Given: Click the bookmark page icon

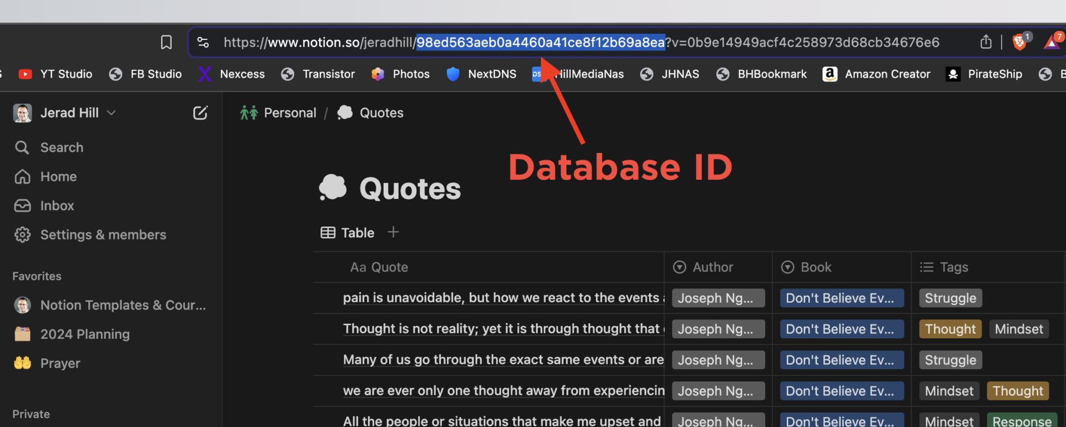Looking at the screenshot, I should [166, 42].
